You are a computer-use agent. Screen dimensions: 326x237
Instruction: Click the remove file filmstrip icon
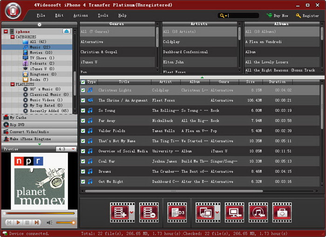click(149, 211)
